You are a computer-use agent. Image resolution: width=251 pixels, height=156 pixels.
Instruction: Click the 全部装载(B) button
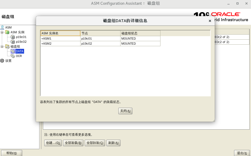(x=73, y=143)
